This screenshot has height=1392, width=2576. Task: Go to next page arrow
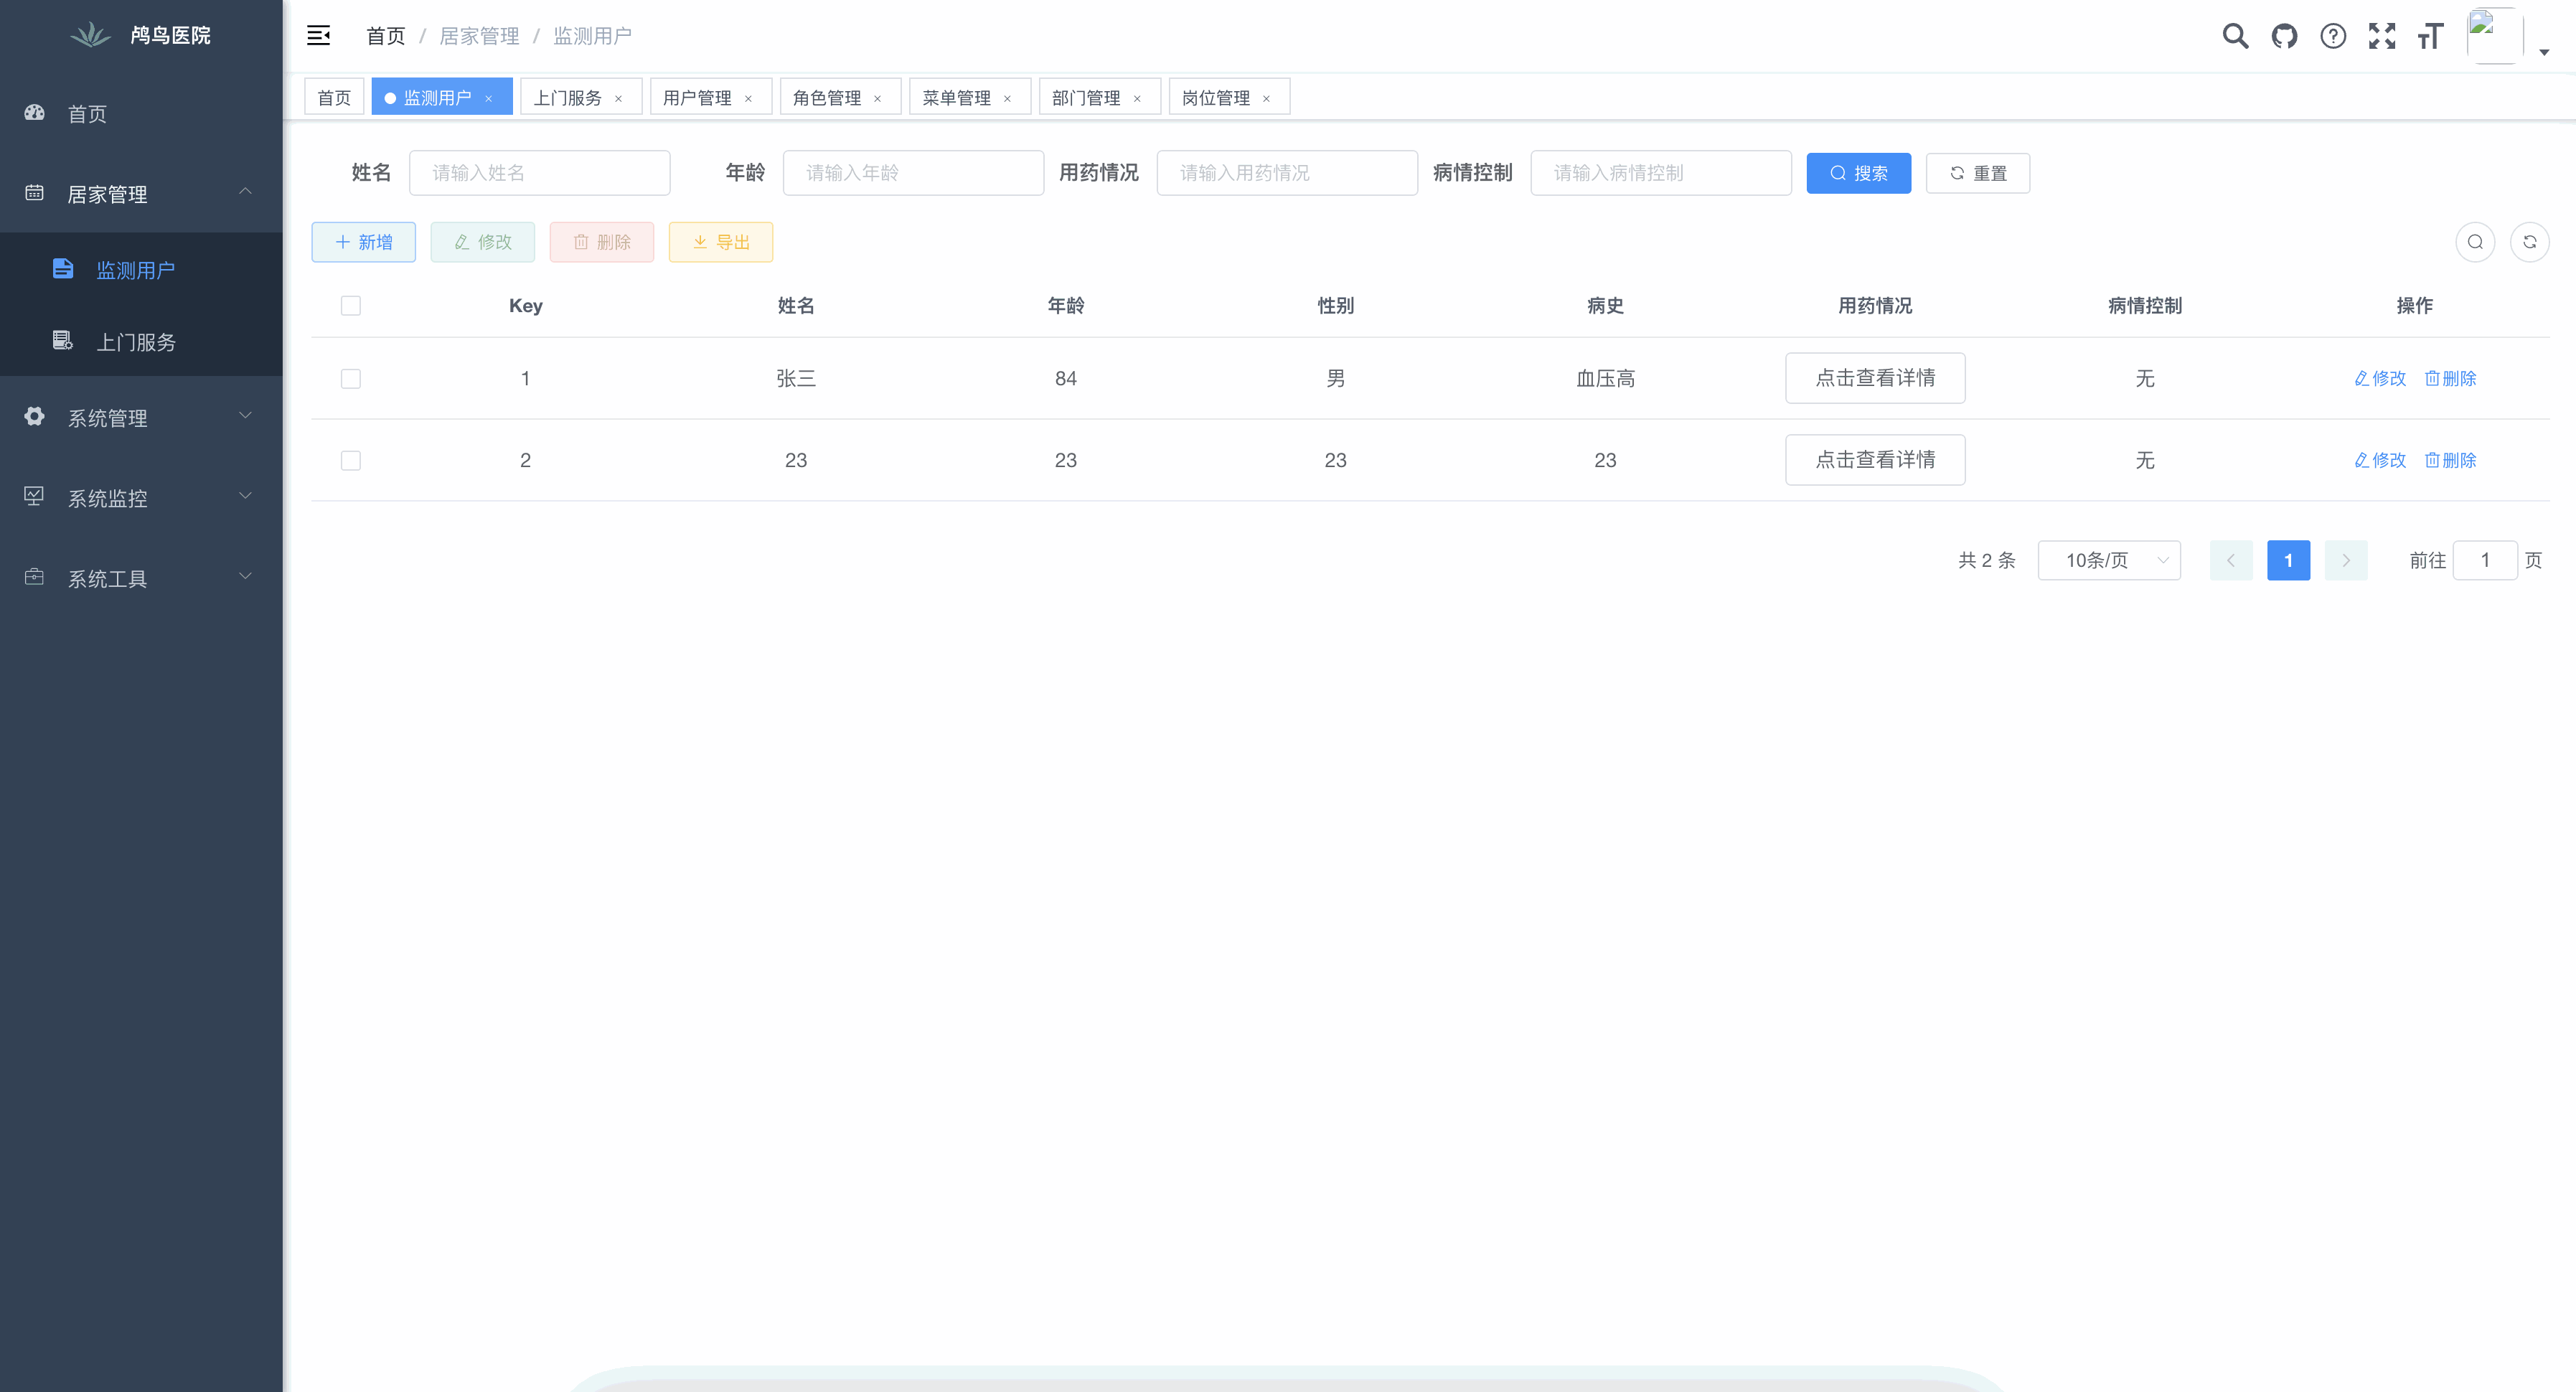[x=2346, y=560]
